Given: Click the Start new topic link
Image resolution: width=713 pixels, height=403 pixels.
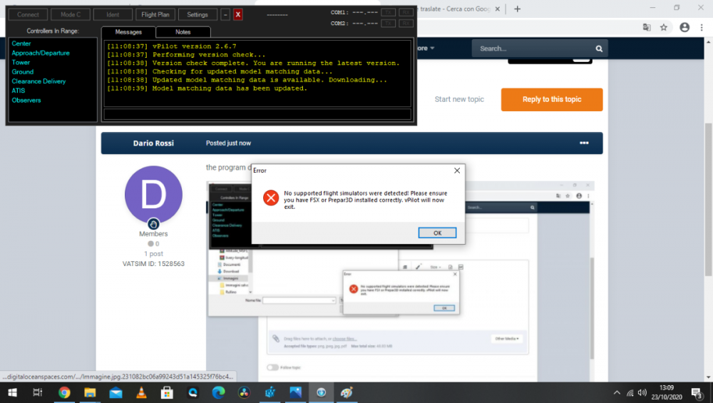Looking at the screenshot, I should [x=459, y=99].
